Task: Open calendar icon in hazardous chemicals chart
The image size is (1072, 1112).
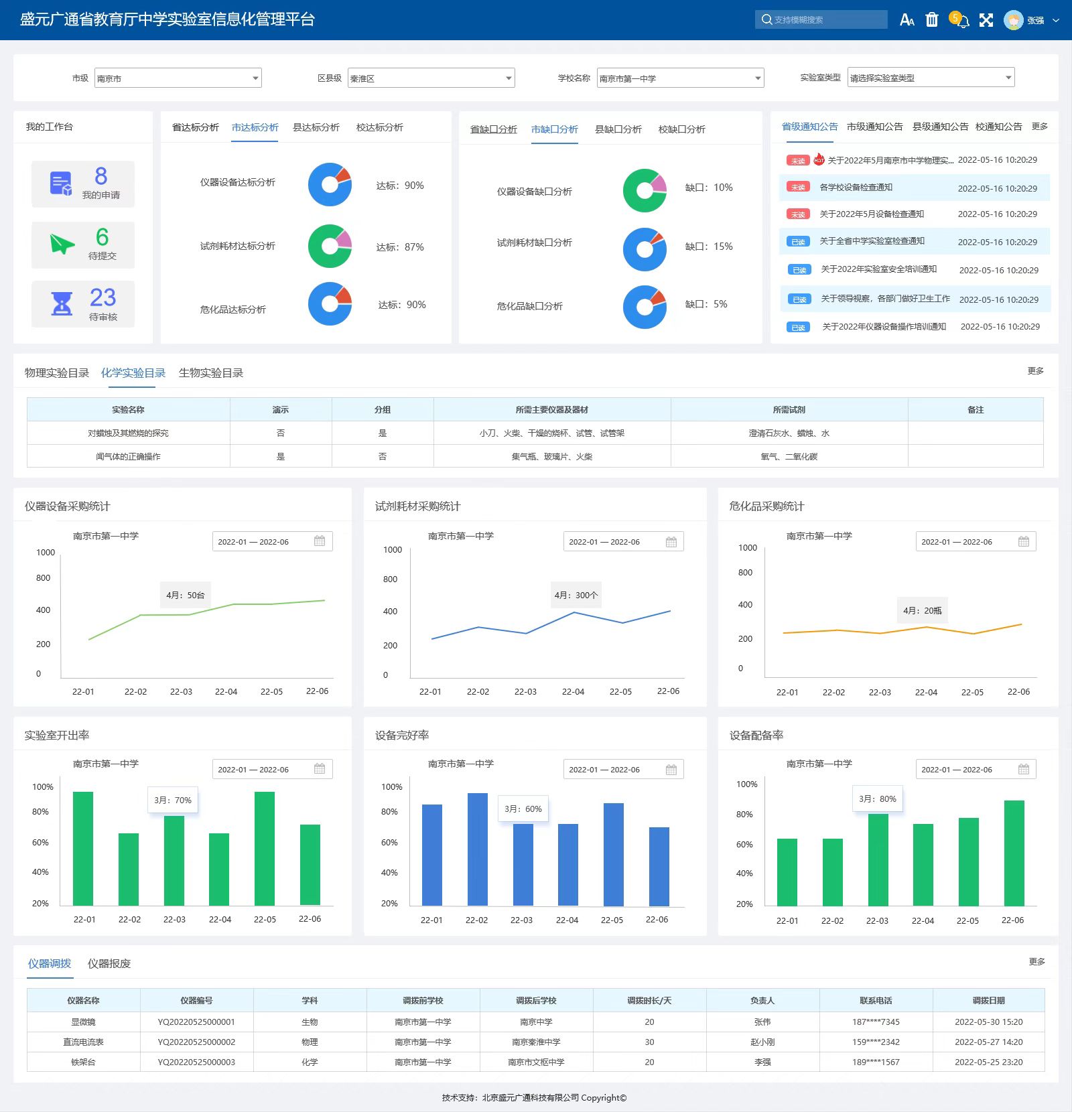Action: pyautogui.click(x=1024, y=541)
